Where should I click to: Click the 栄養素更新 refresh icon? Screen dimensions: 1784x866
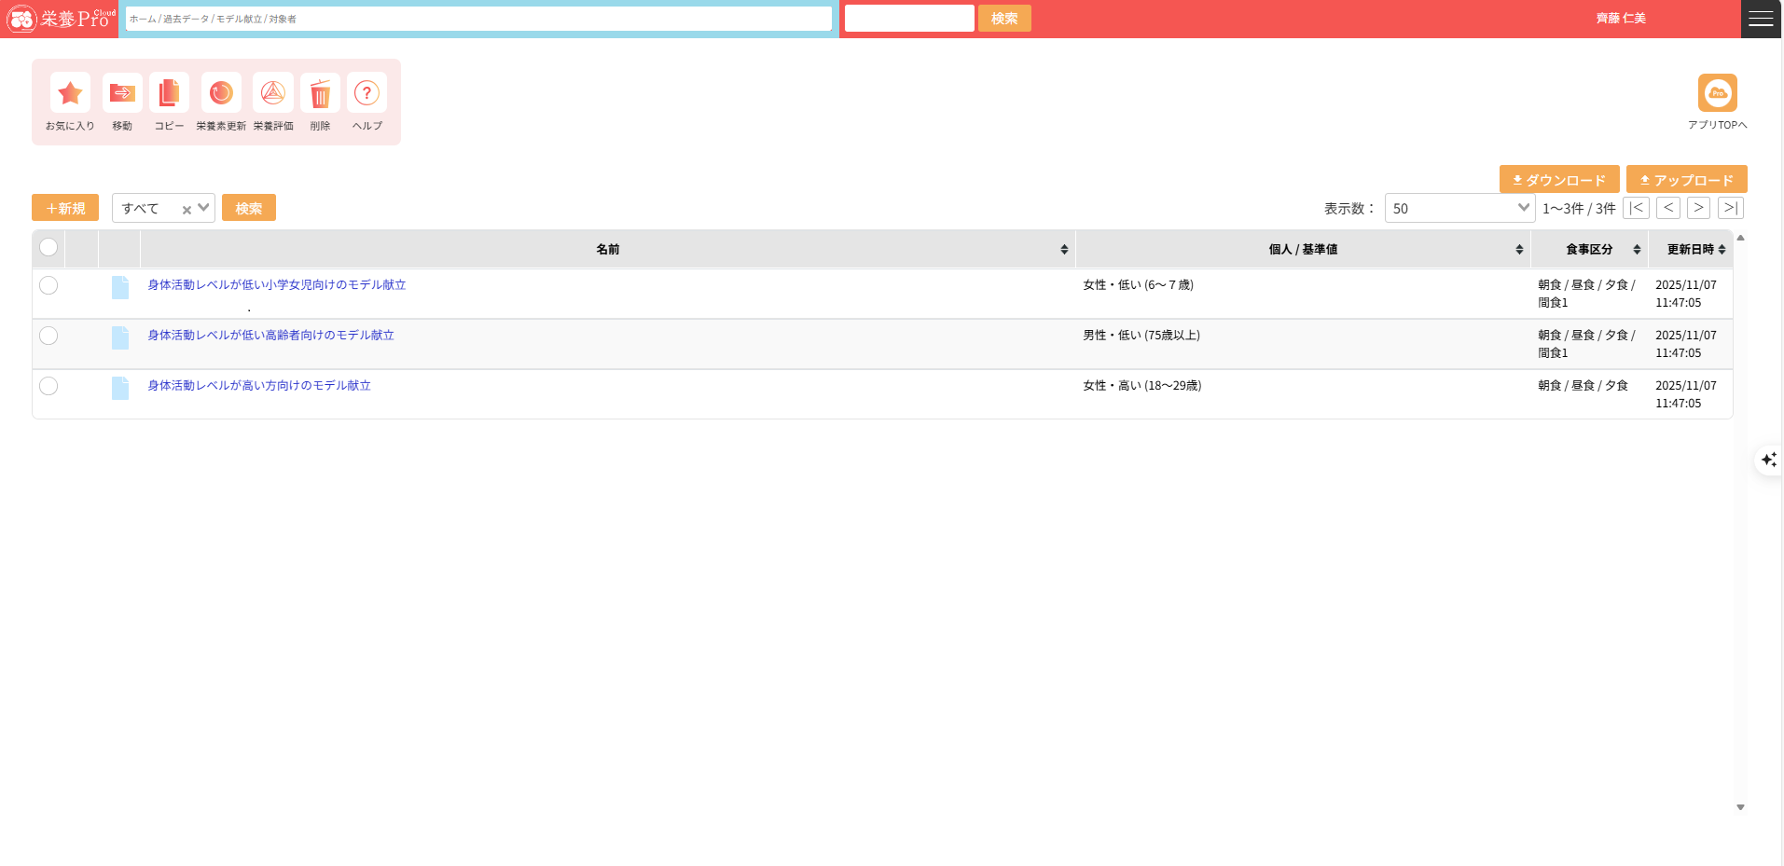[x=221, y=93]
